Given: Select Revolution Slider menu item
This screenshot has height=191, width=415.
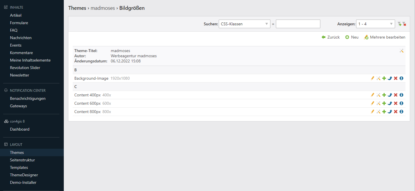Looking at the screenshot, I should tap(25, 68).
